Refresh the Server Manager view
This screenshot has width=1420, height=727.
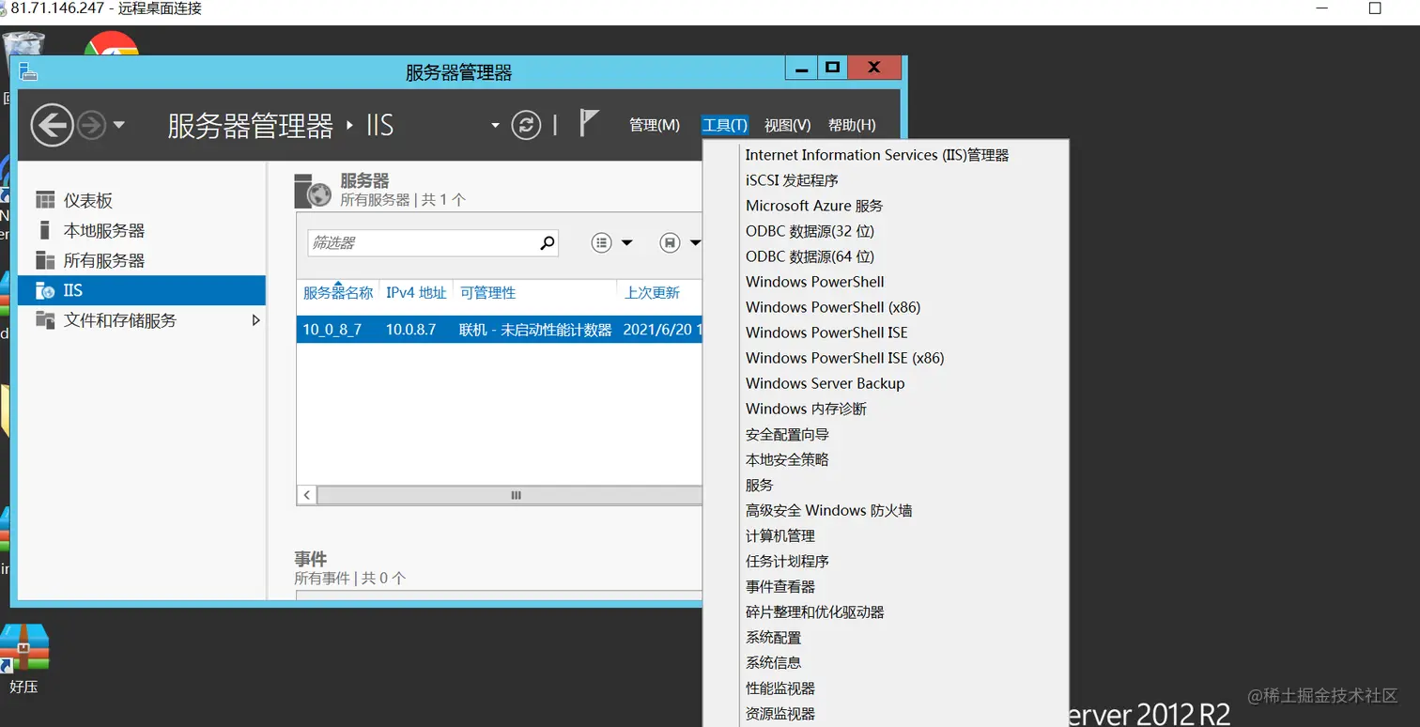click(526, 125)
